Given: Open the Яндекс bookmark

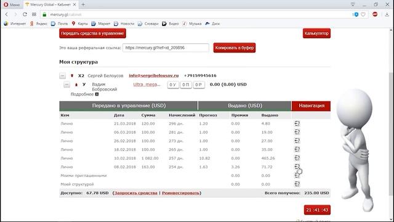Looking at the screenshot, I should (x=39, y=23).
